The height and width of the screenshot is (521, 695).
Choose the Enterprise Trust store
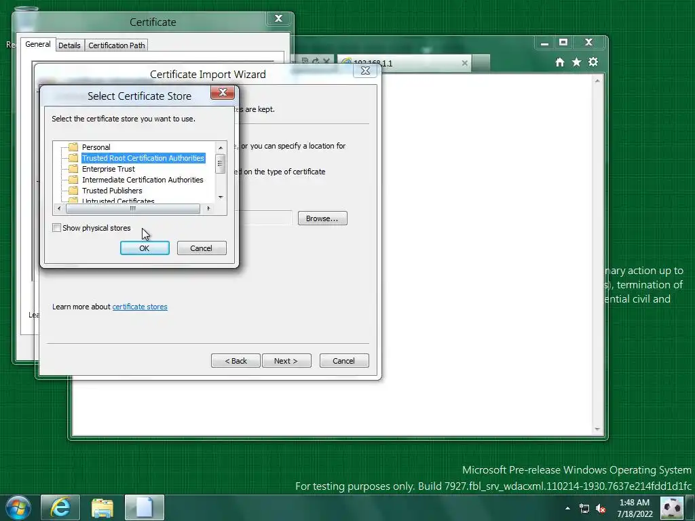coord(108,169)
